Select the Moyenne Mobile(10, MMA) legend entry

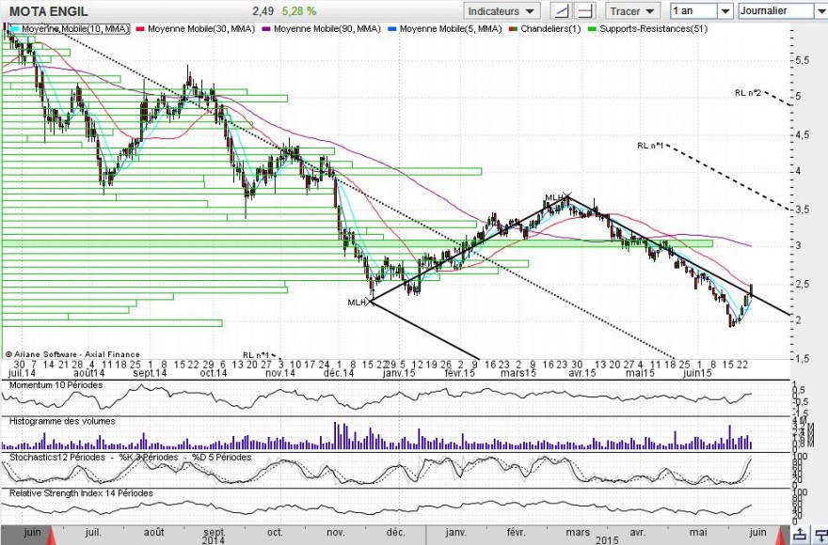[70, 29]
